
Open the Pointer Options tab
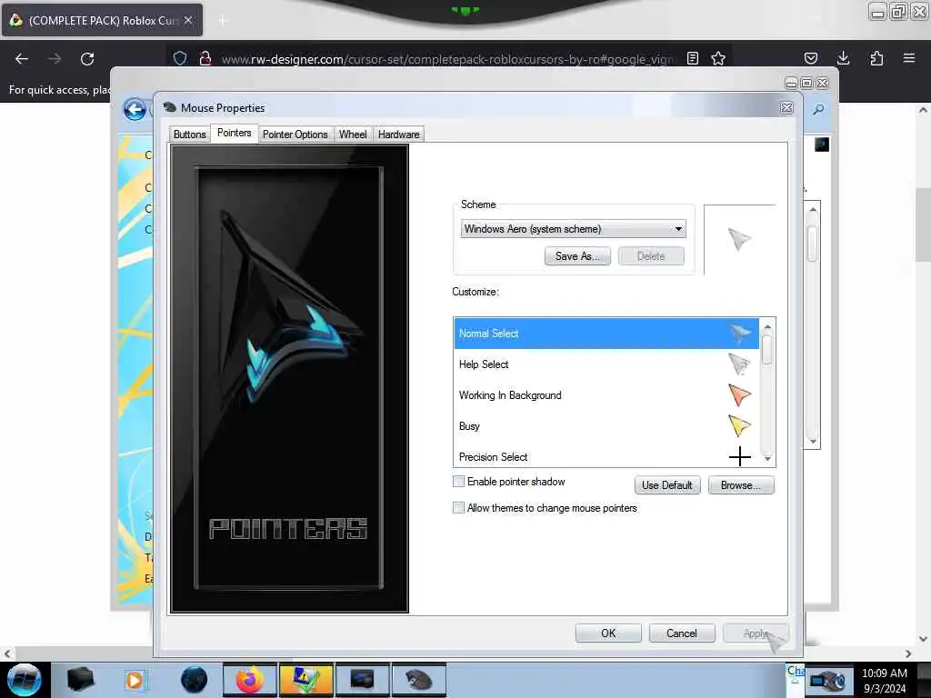295,135
